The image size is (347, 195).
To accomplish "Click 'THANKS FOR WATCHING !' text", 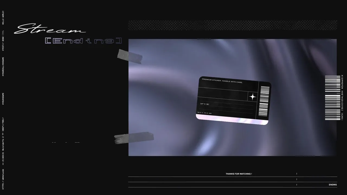I will click(x=239, y=174).
